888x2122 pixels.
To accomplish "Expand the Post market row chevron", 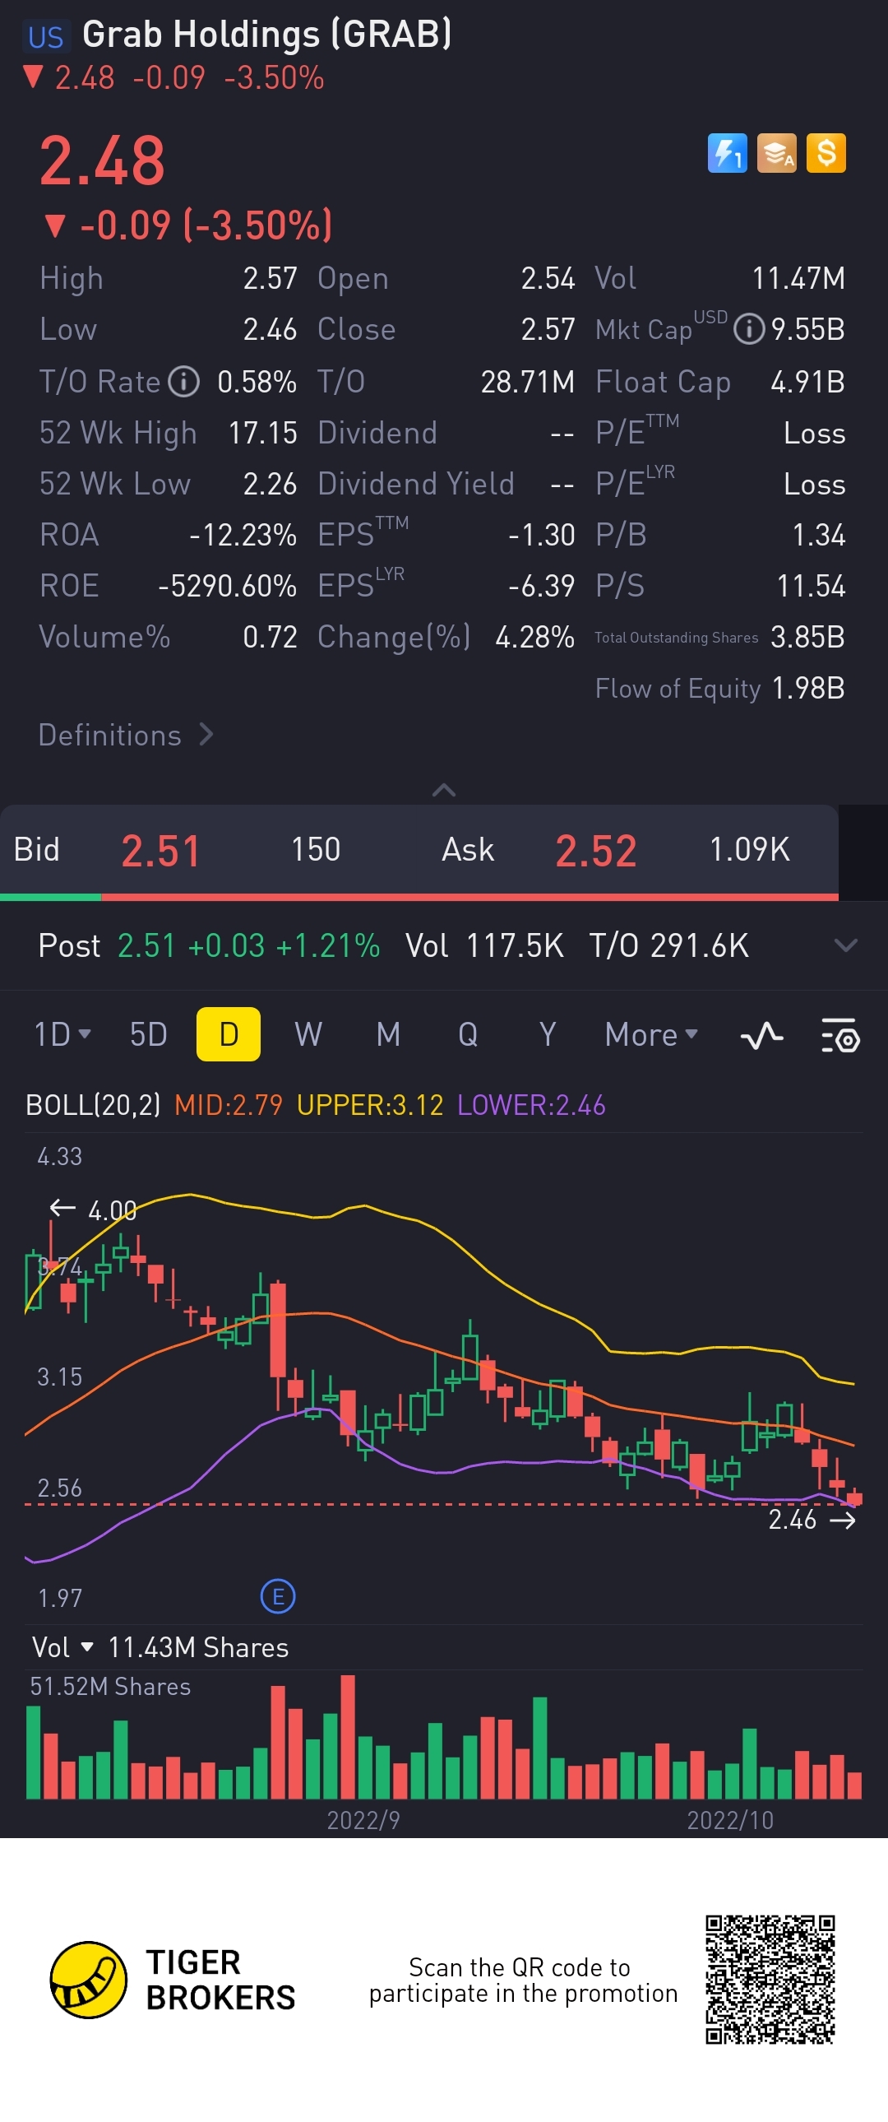I will tap(846, 945).
